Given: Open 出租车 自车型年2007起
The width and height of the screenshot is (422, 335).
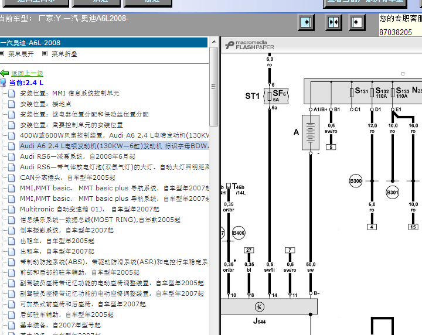Looking at the screenshot, I should coord(57,251).
